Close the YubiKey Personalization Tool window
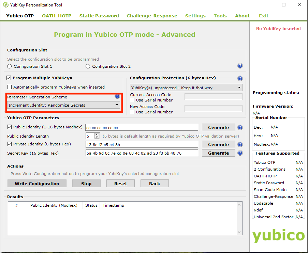 [299, 5]
